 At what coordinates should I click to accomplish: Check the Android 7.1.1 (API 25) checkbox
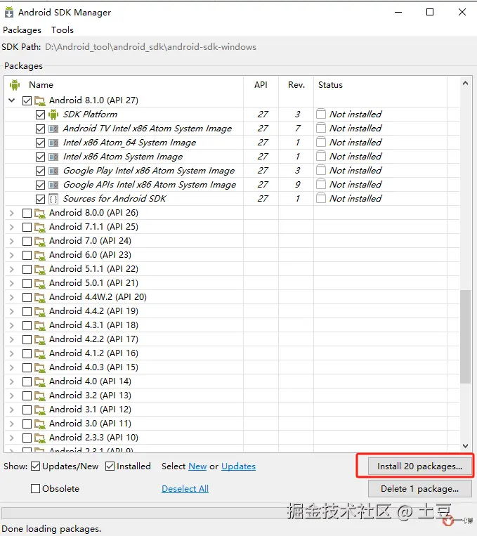[x=27, y=227]
